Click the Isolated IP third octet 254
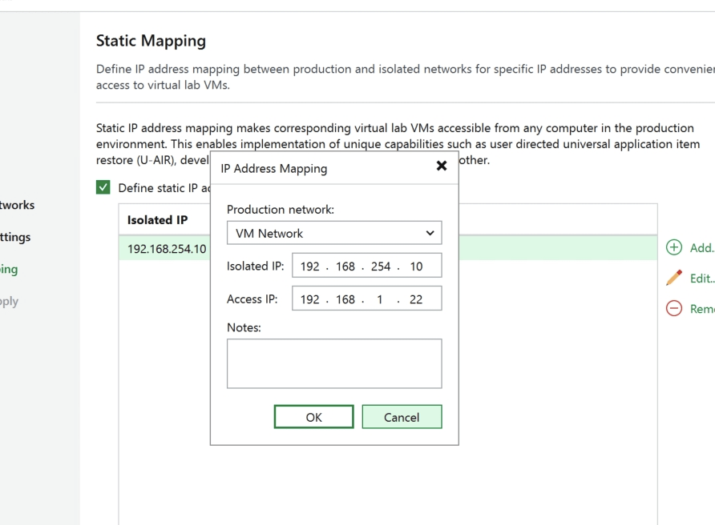Screen dimensions: 715x525 (381, 267)
